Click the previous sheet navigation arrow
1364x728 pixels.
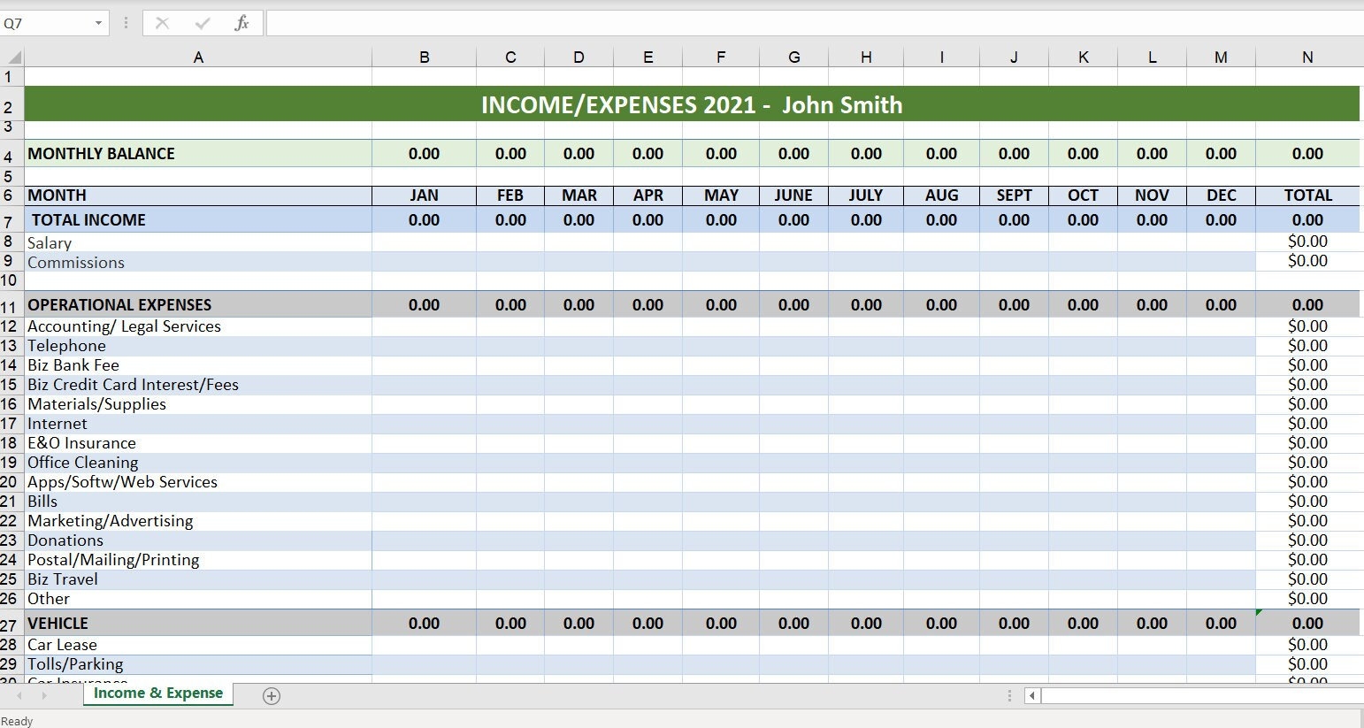(19, 696)
